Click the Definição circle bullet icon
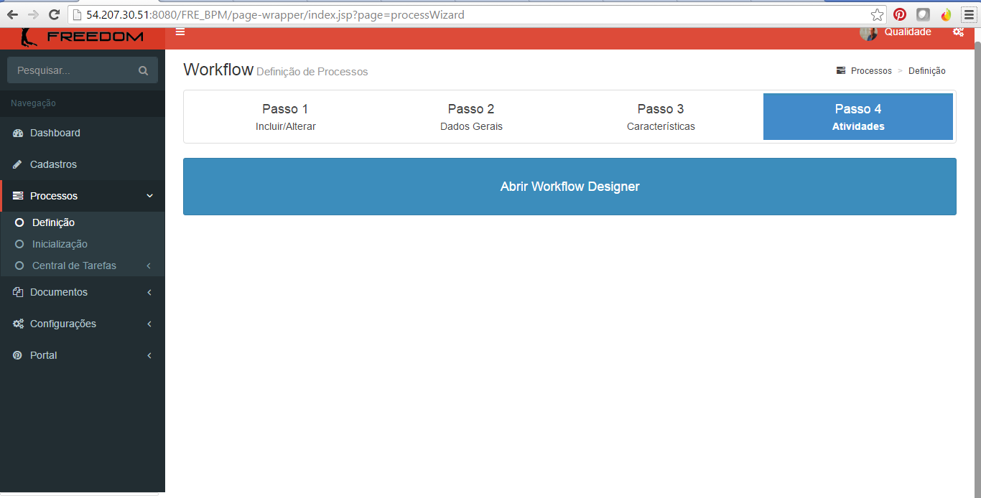Screen dimensions: 981x498 point(19,222)
